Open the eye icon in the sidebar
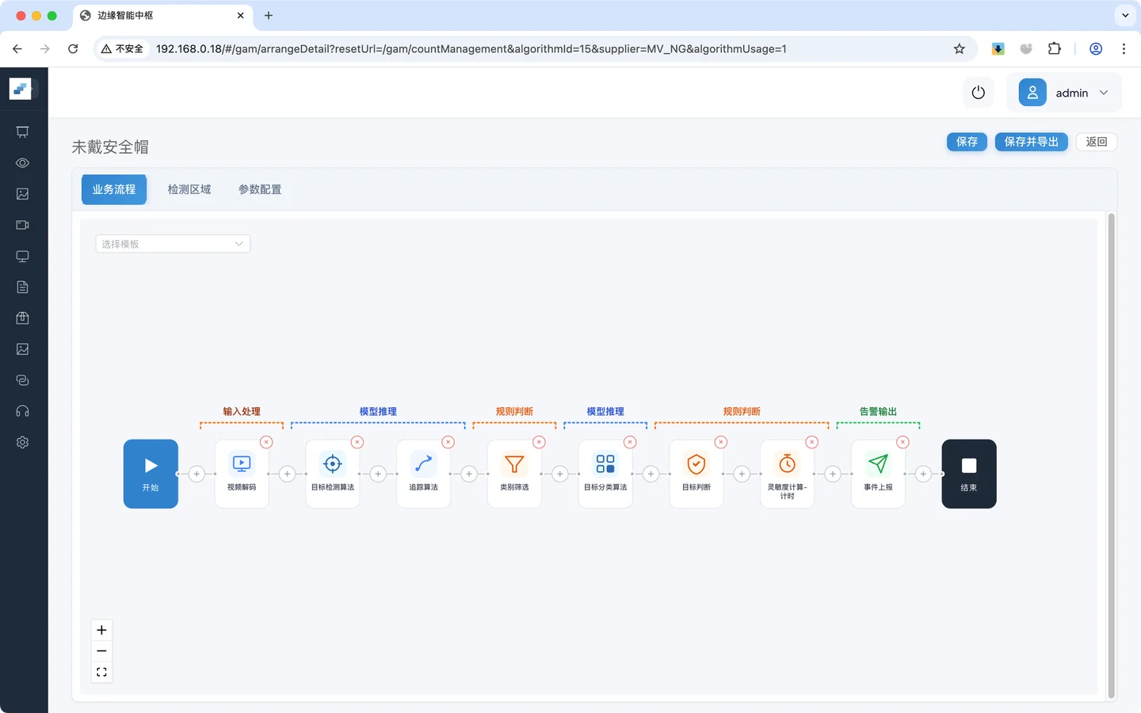 [x=22, y=163]
